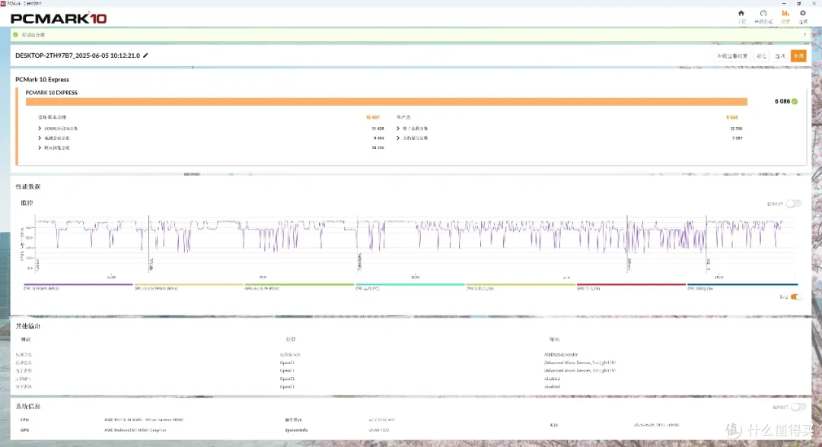Click the GPU label in system information
The image size is (822, 447).
tap(24, 430)
